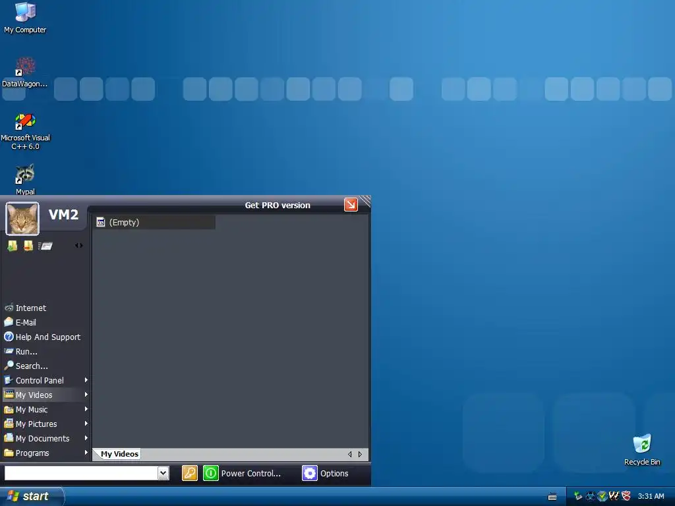The width and height of the screenshot is (675, 506).
Task: Launch Microsoft Visual C++ 6.0 shortcut
Action: [x=25, y=131]
